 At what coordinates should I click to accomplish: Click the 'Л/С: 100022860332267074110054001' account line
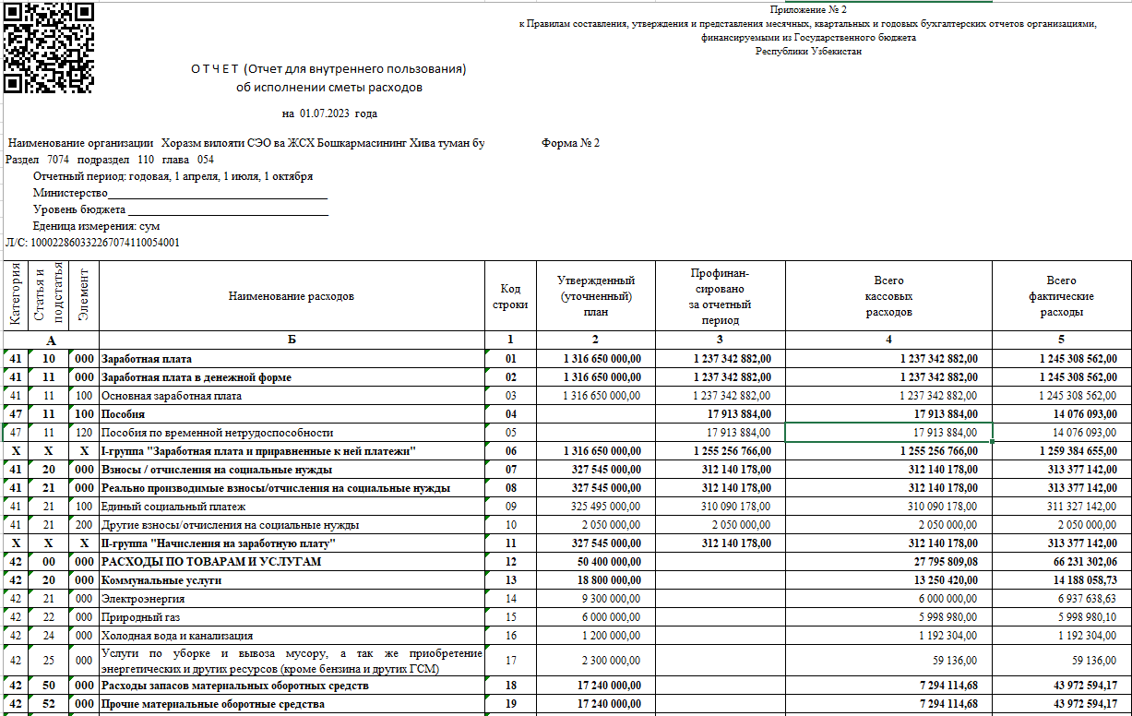pos(92,243)
